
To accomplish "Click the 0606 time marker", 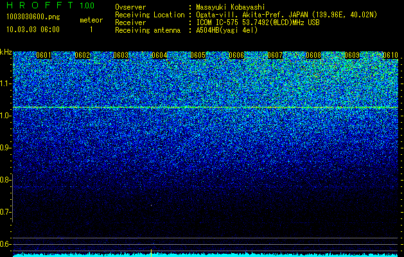I will point(236,55).
